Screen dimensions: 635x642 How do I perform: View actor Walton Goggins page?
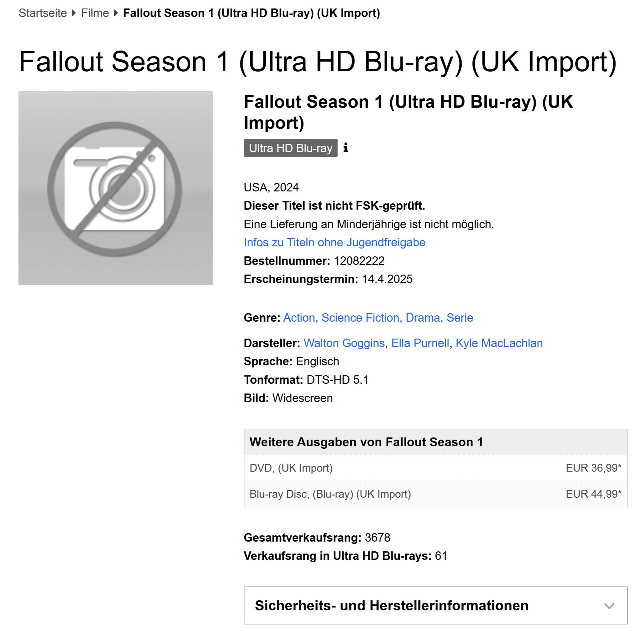344,343
